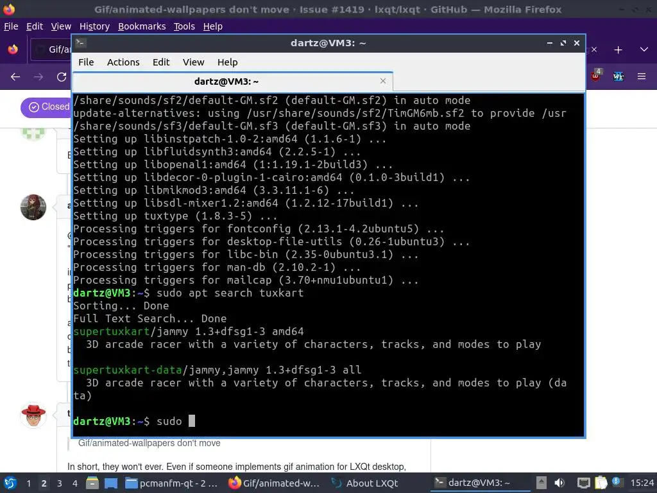Screen dimensions: 657x493
Task: Switch to pcmanfm-qt taskbar window
Action: [x=172, y=483]
